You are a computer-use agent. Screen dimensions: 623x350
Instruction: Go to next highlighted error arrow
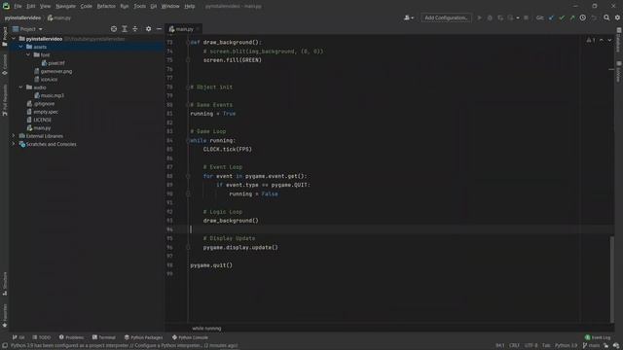[609, 40]
